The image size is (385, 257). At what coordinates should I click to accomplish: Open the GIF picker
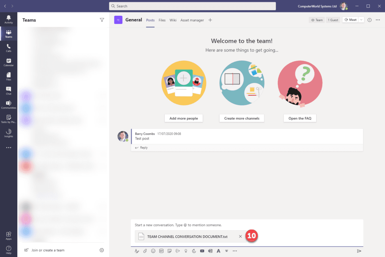pyautogui.click(x=161, y=251)
